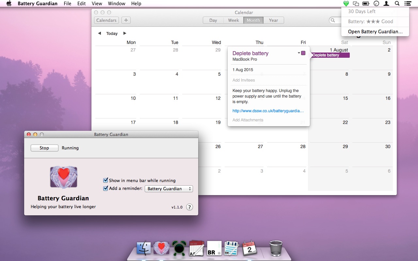Image resolution: width=418 pixels, height=261 pixels.
Task: Select the Deplete battery event on calendar
Action: click(330, 55)
